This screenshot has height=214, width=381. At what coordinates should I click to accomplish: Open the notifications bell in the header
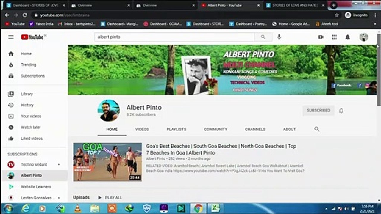point(347,37)
